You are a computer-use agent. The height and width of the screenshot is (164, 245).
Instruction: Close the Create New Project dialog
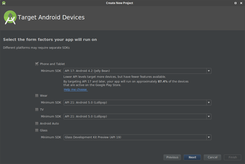[241, 3]
